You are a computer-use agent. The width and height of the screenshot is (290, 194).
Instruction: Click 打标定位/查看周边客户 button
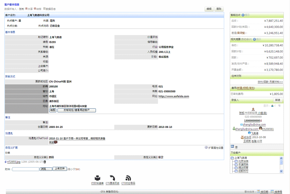pos(77,110)
